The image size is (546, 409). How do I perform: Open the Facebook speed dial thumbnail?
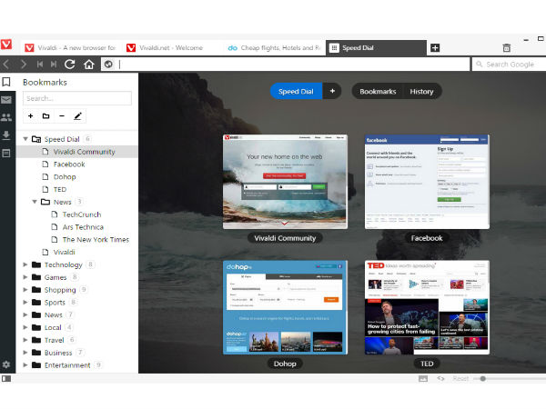[x=427, y=182]
